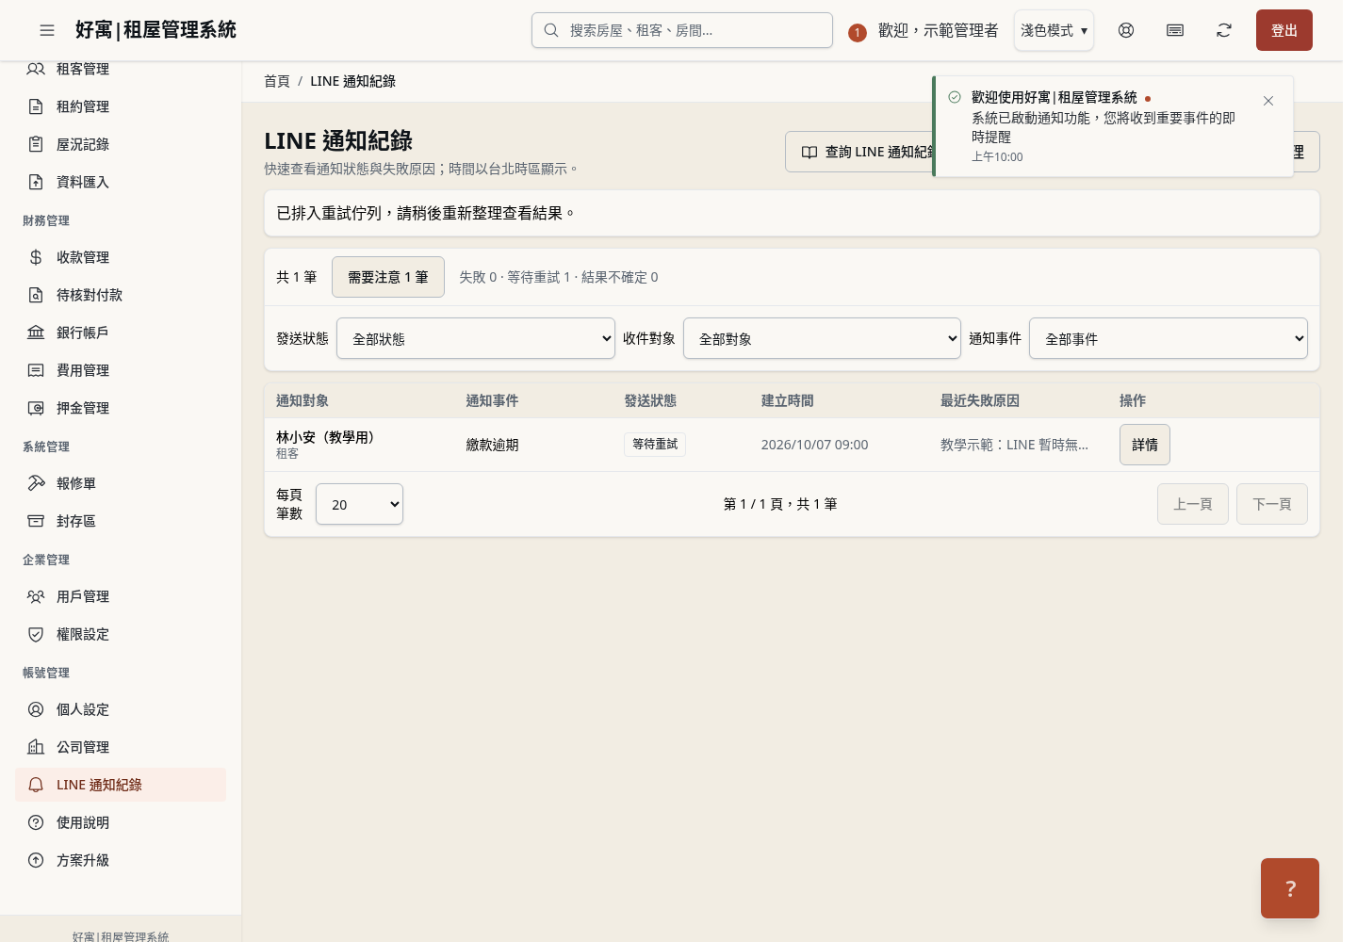Screen dimensions: 1357x942
Task: Focus the 搜索房屋、租客、房間 search field
Action: (682, 30)
